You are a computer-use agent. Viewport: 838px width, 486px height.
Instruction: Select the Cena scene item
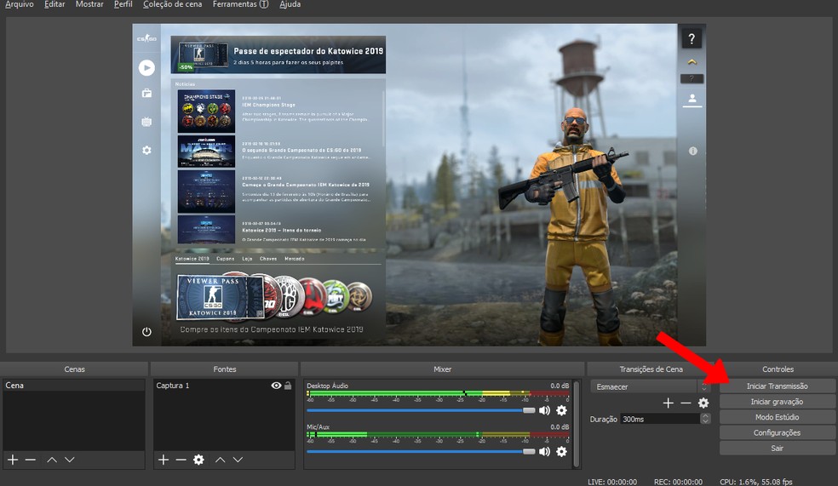pos(74,385)
